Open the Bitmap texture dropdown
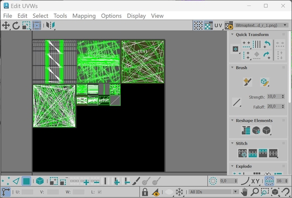This screenshot has width=292, height=198. [x=261, y=25]
